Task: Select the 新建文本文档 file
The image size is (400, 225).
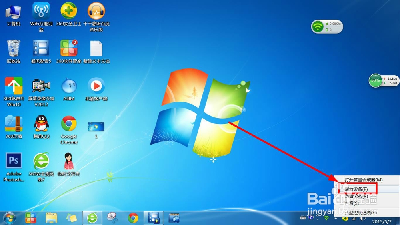Action: [96, 52]
